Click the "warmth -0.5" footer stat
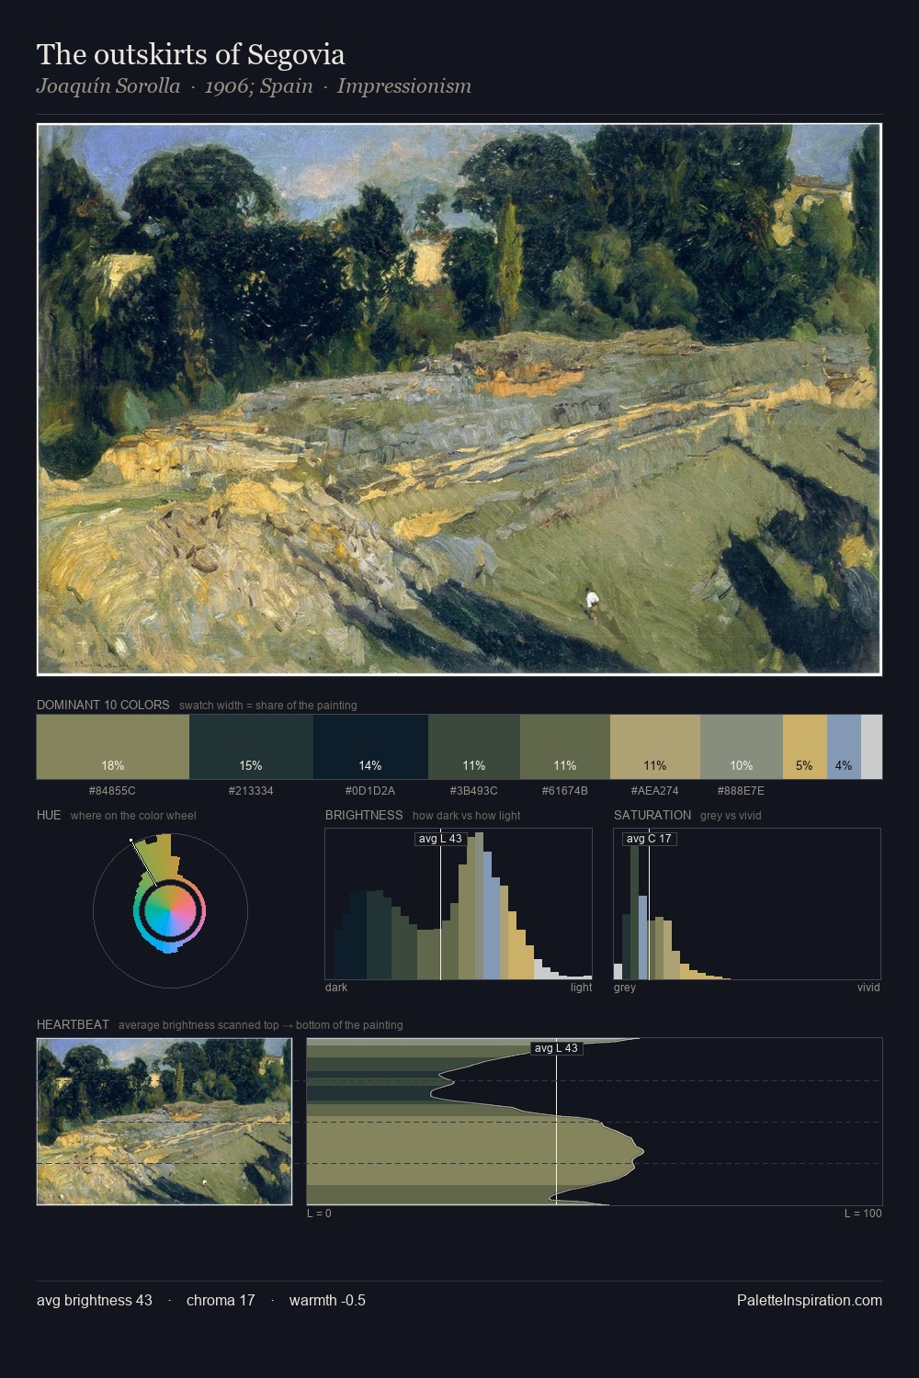Image resolution: width=919 pixels, height=1378 pixels. coord(327,1300)
